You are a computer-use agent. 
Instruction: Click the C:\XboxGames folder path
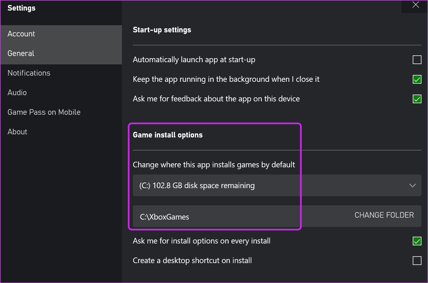pos(165,217)
